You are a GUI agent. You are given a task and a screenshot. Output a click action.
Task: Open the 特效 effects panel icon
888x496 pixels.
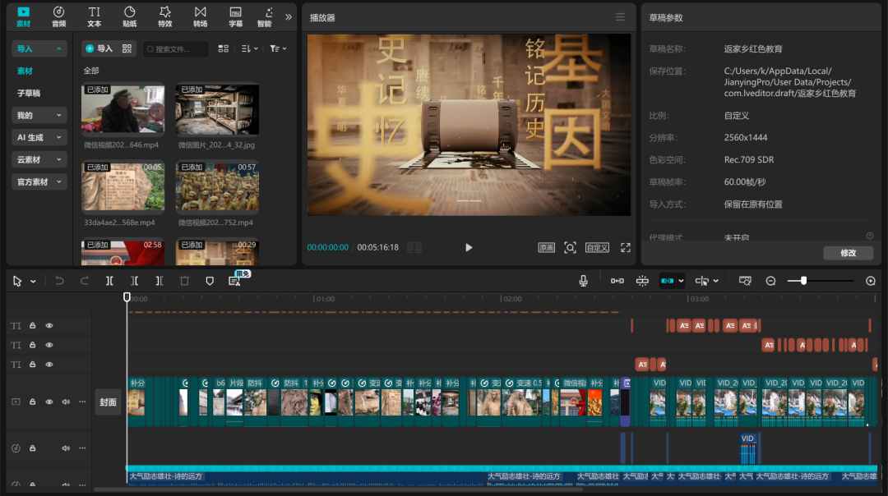click(x=165, y=16)
